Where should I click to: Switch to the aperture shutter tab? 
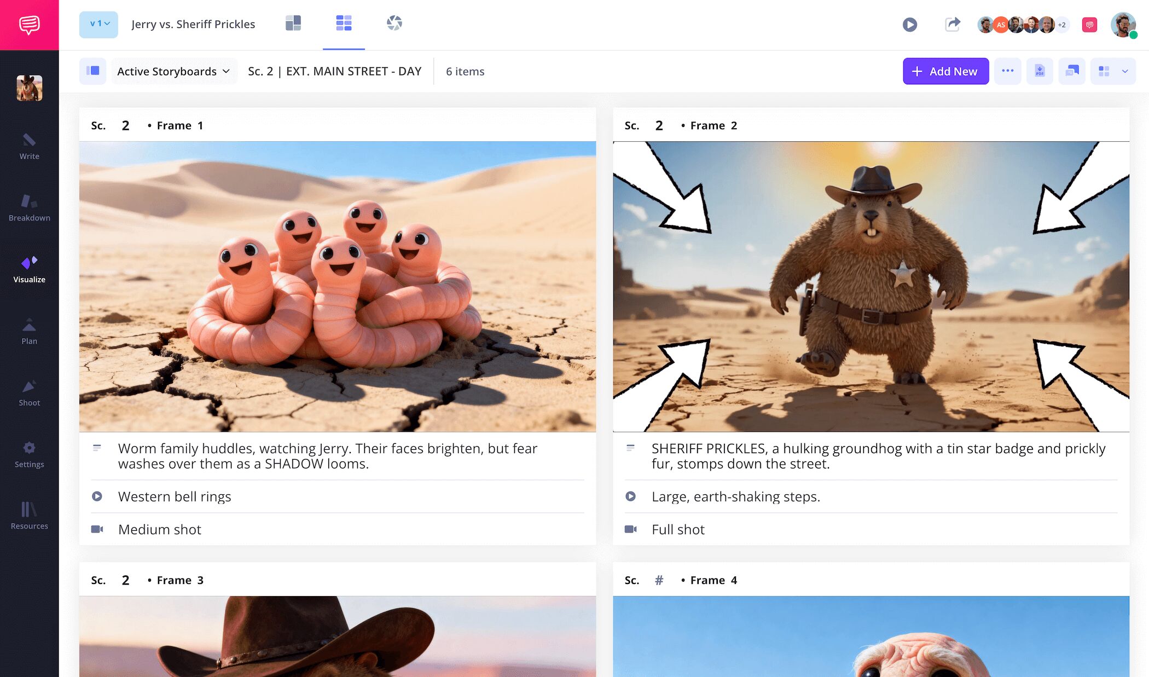tap(394, 23)
